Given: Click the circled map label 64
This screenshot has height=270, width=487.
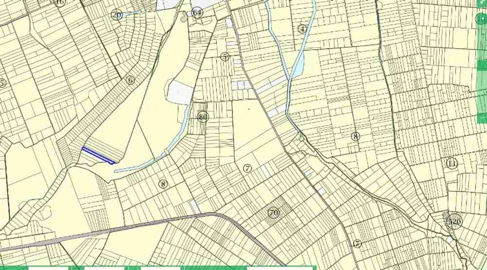Looking at the screenshot, I should (x=197, y=13).
